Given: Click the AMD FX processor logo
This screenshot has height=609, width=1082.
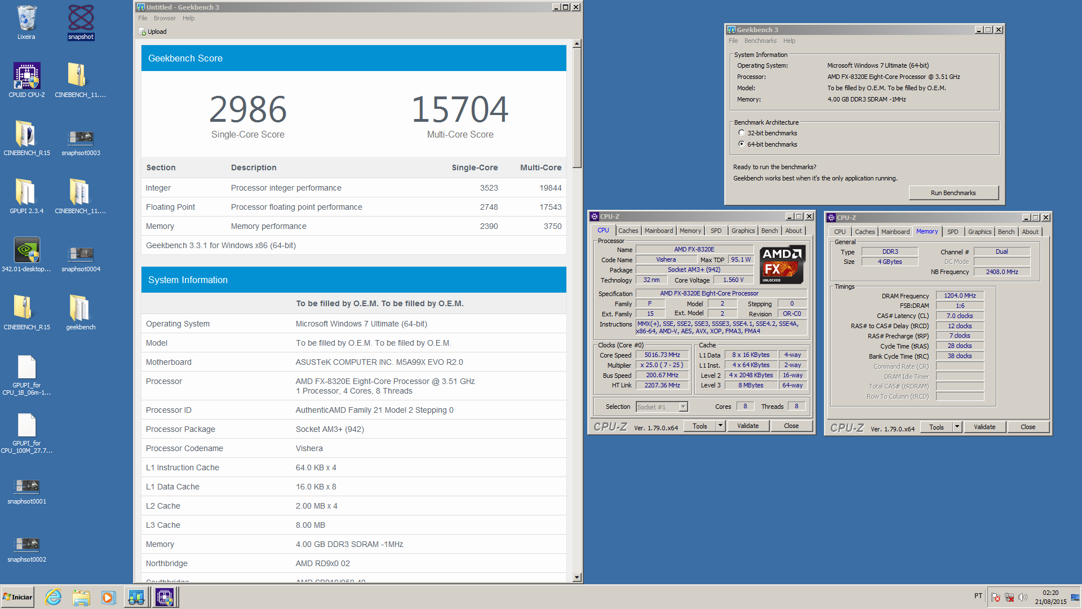Looking at the screenshot, I should [x=782, y=264].
